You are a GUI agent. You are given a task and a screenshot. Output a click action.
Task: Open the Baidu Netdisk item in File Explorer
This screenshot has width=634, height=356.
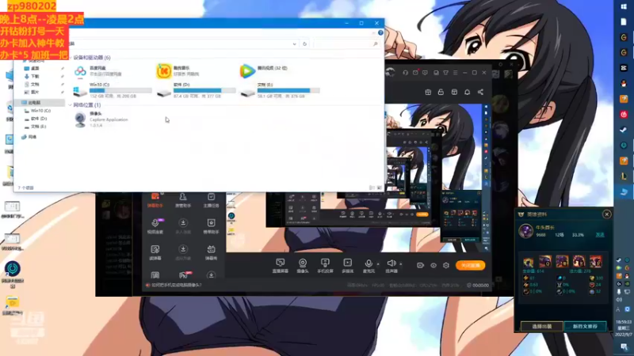click(x=98, y=71)
